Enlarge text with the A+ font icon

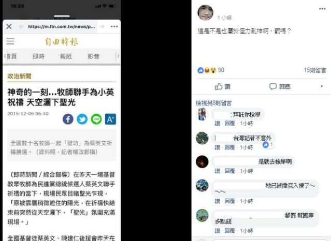110,119
